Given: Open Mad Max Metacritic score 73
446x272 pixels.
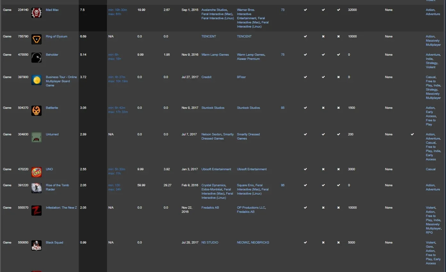Looking at the screenshot, I should pos(283,10).
